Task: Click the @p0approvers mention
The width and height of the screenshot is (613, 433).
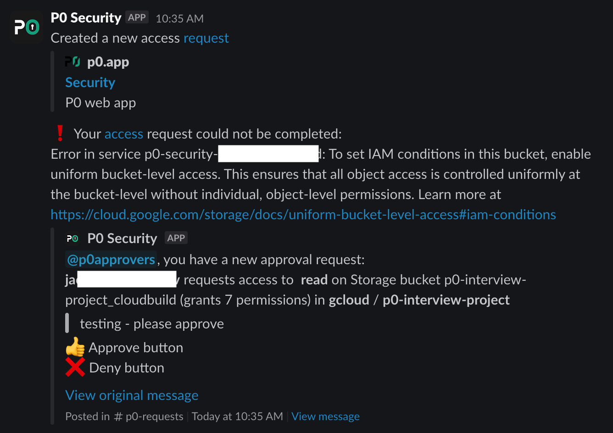Action: pyautogui.click(x=111, y=260)
